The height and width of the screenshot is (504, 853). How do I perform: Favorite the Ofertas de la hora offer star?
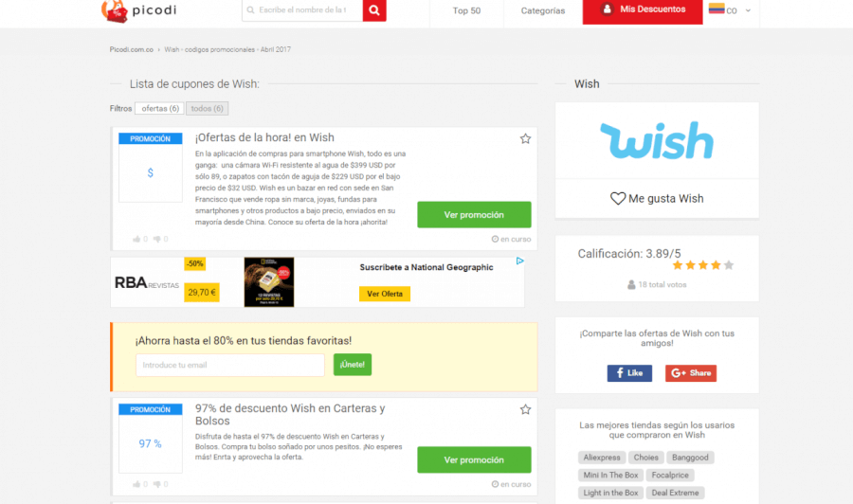525,138
